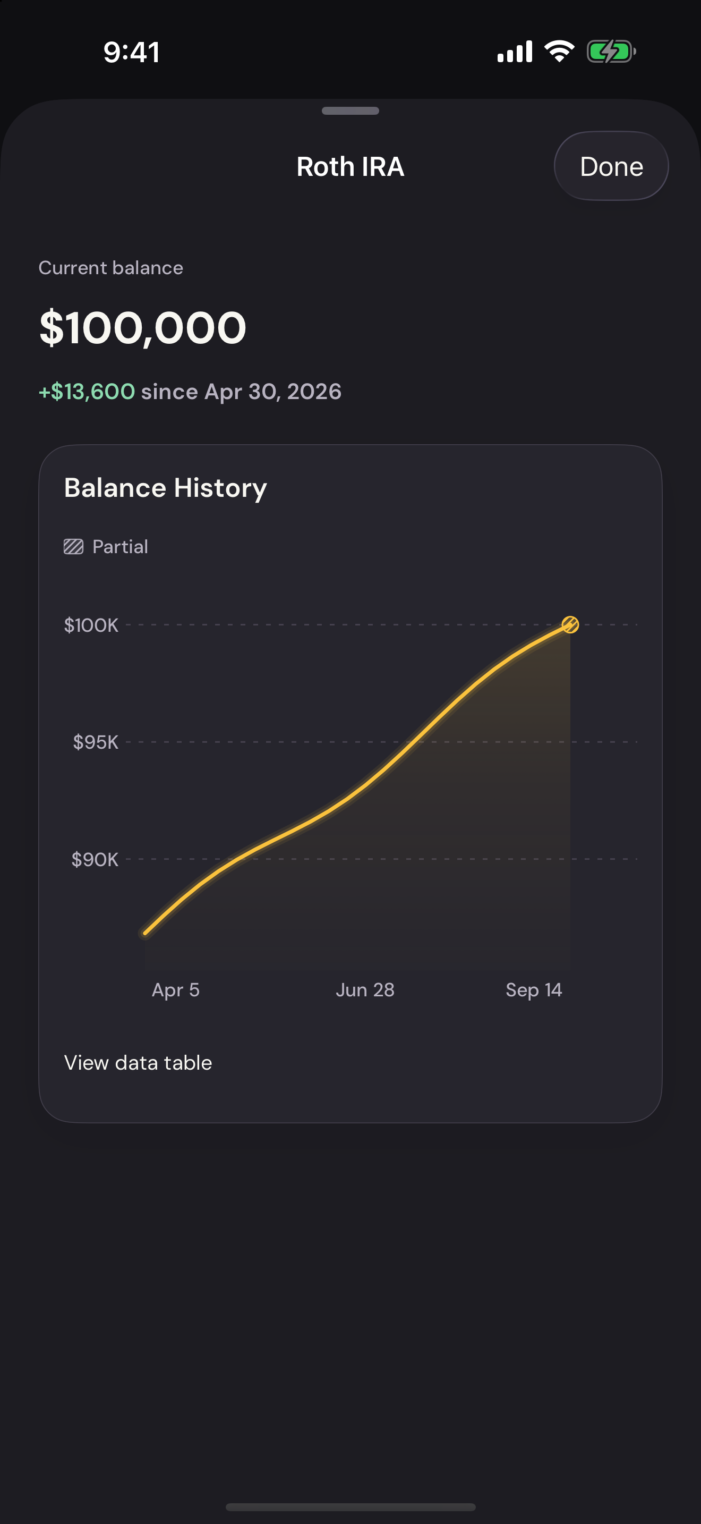Open View data table link
Screen dimensions: 701x1524
pos(138,1063)
